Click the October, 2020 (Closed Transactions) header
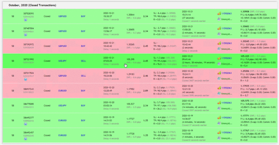279x145 pixels. (32, 5)
